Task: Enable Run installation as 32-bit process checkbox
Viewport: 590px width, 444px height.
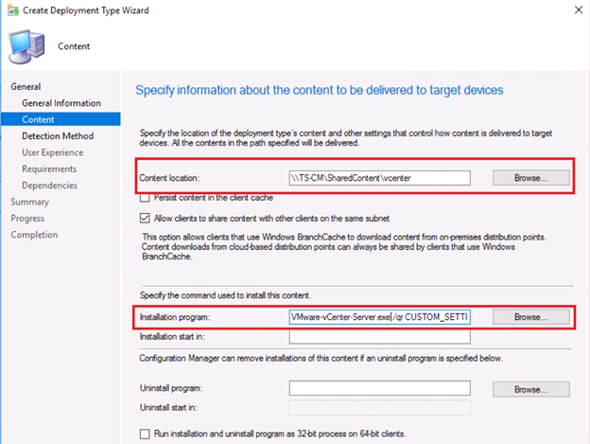Action: (145, 434)
